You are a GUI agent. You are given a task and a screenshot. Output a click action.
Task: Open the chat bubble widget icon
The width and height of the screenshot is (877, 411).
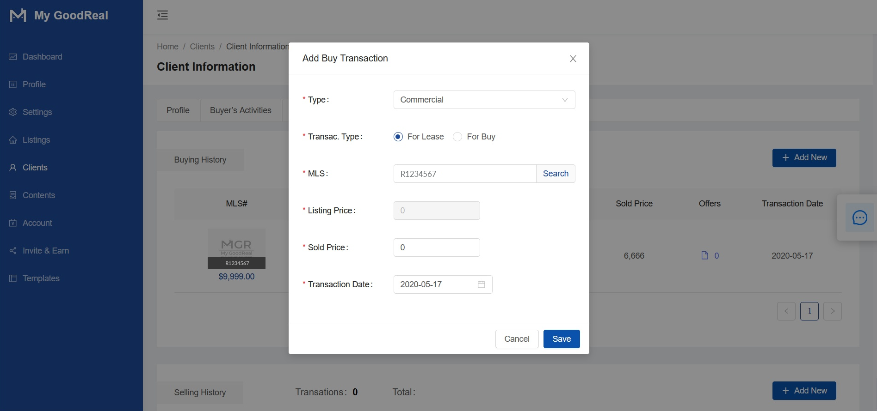(859, 218)
